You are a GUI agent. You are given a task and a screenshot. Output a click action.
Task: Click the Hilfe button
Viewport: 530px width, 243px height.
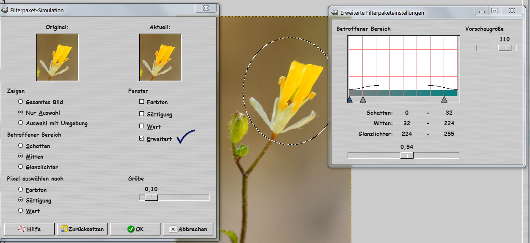pos(29,229)
